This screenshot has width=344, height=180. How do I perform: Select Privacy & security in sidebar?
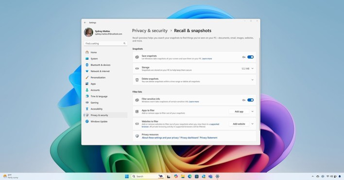click(x=105, y=115)
